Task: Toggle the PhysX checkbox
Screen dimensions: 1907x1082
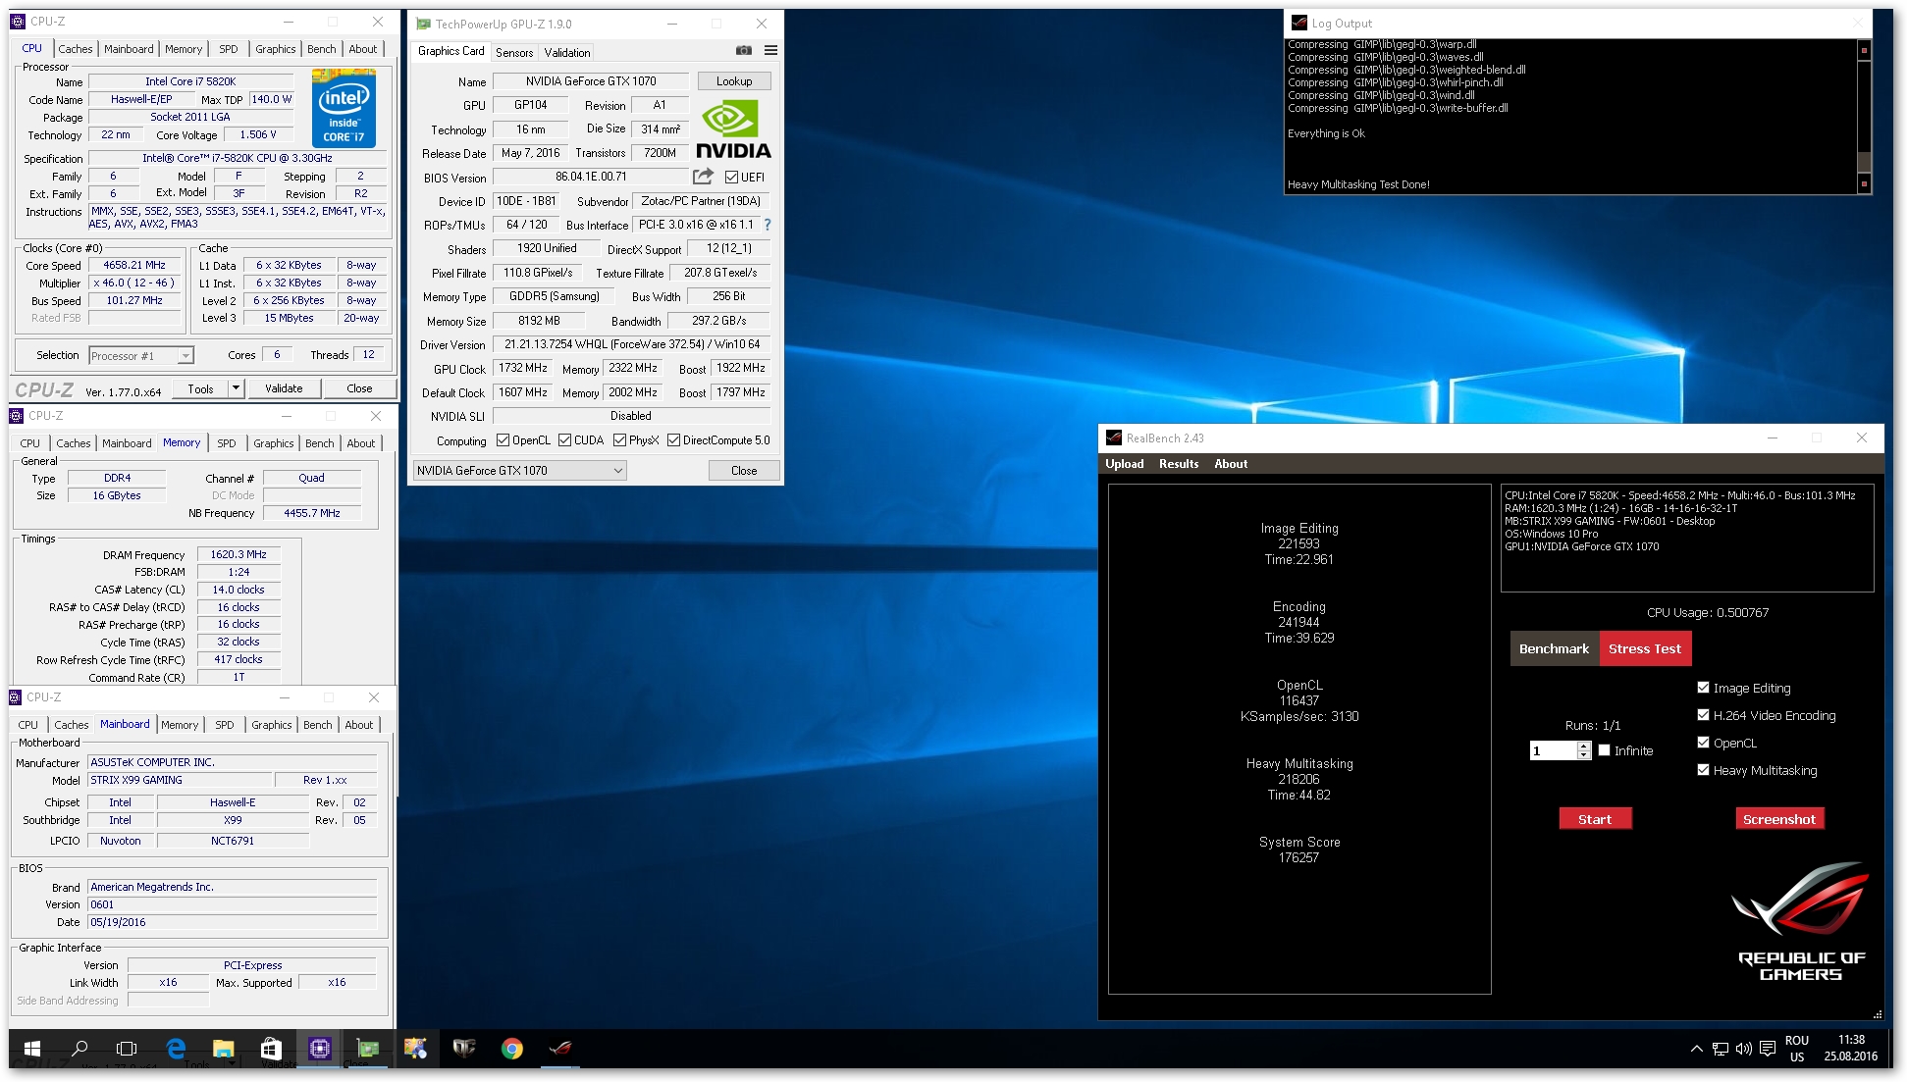Action: point(619,440)
